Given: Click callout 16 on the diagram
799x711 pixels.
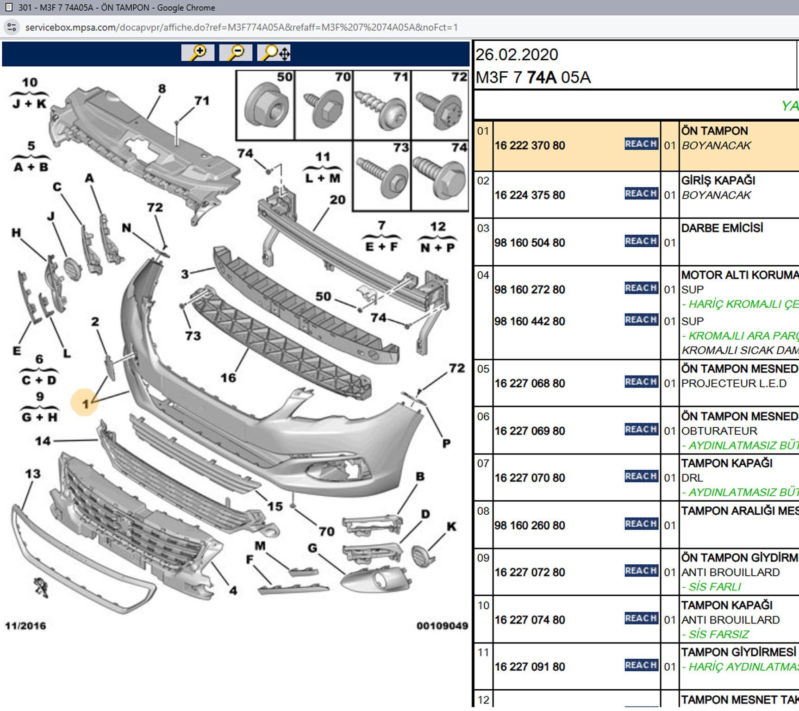Looking at the screenshot, I should (228, 378).
